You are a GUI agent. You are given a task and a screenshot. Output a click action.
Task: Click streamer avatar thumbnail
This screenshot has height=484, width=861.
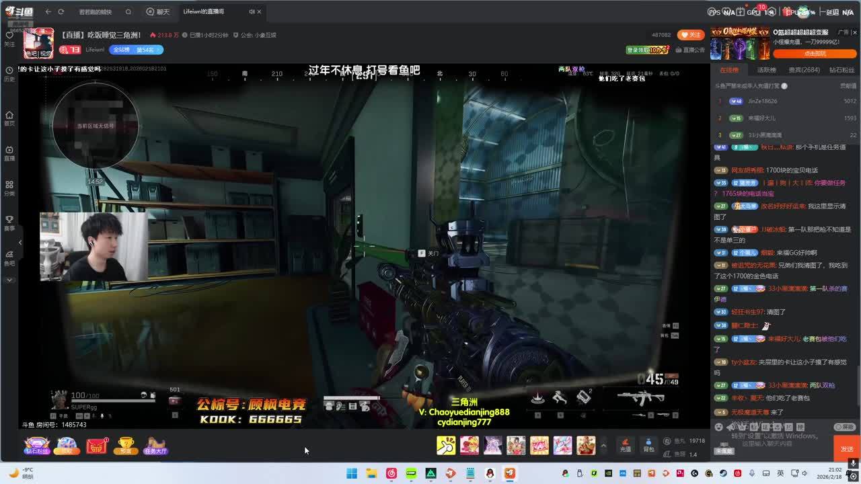[x=38, y=44]
